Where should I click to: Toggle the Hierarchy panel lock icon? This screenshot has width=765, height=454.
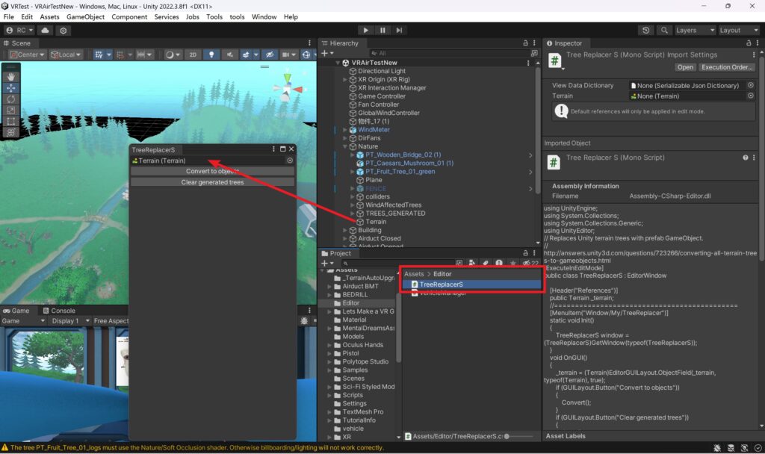[x=526, y=43]
